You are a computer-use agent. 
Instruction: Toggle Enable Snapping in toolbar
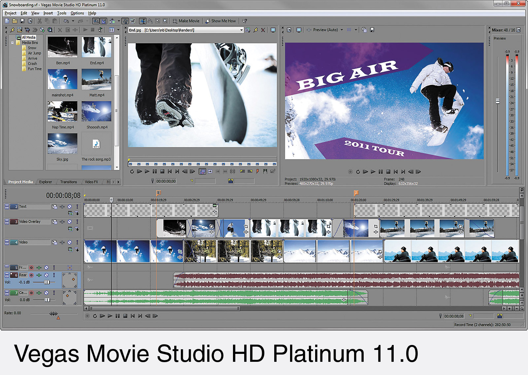96,21
